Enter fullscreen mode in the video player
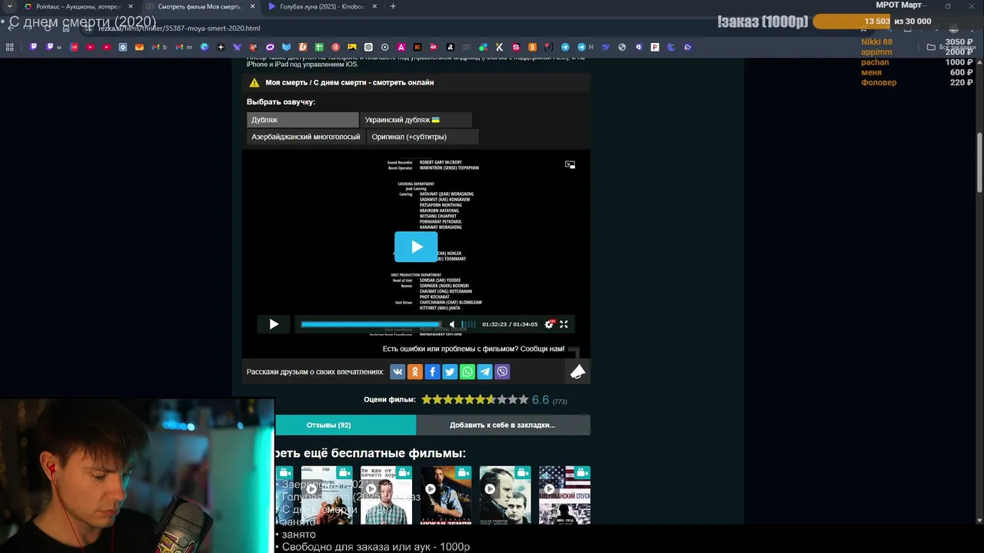 pos(563,324)
